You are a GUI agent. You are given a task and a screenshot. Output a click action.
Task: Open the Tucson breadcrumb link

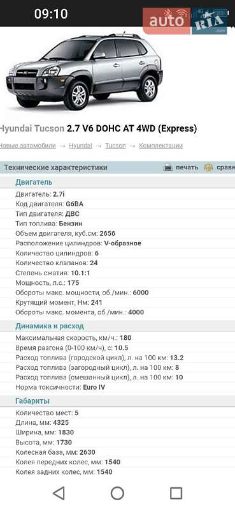click(115, 146)
